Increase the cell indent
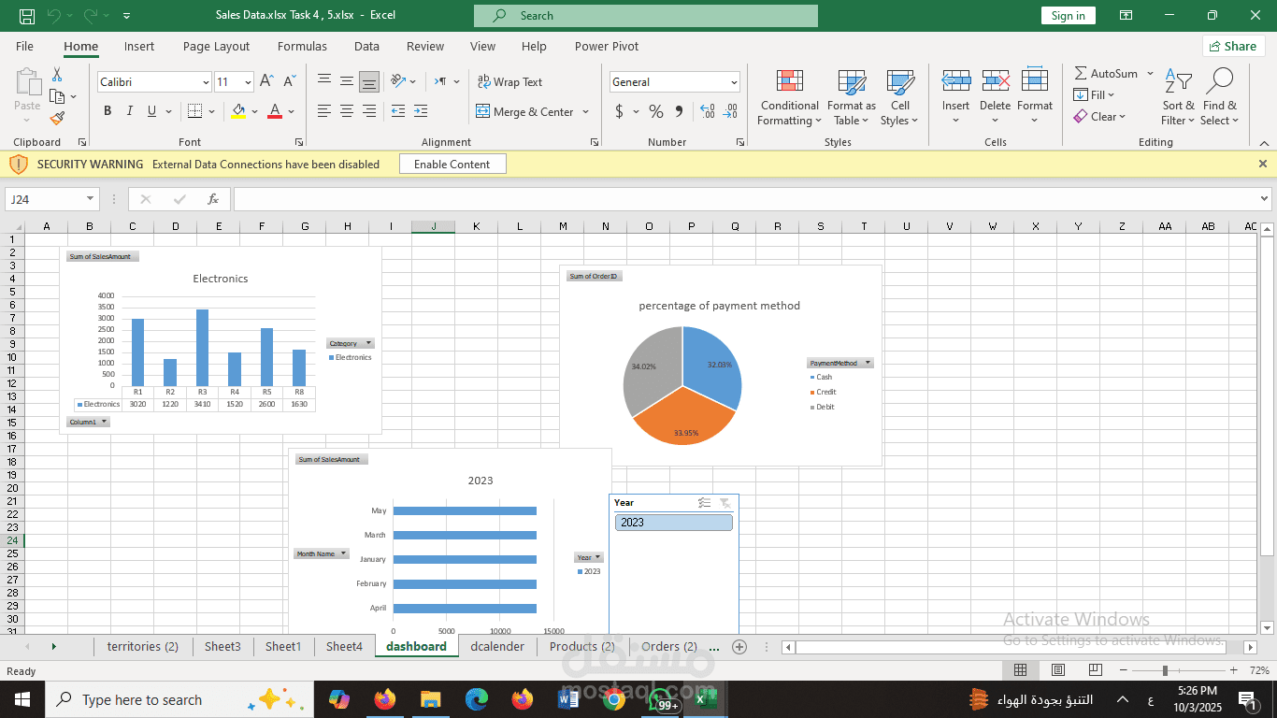The height and width of the screenshot is (718, 1277). [420, 111]
